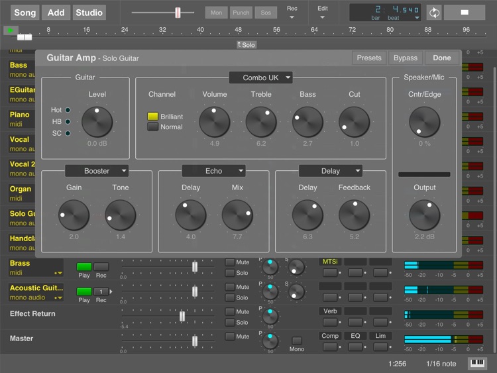This screenshot has height=373, width=497.
Task: Click the Cntr/Edge mic position knob
Action: (425, 122)
